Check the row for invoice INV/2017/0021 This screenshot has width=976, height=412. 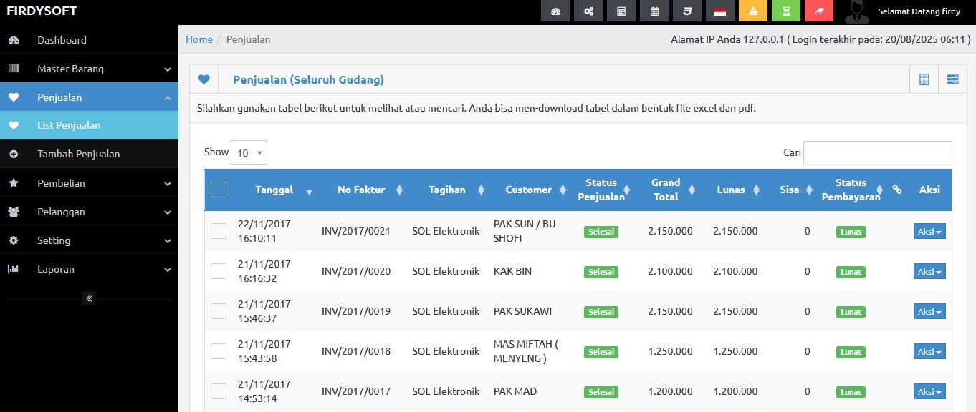219,231
